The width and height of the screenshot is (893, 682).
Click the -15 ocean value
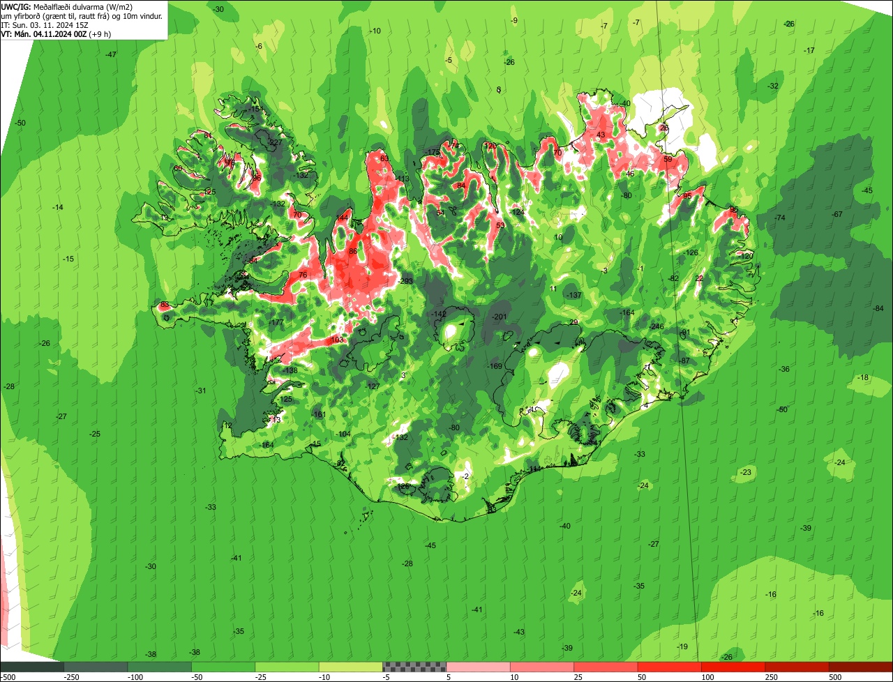coord(68,259)
